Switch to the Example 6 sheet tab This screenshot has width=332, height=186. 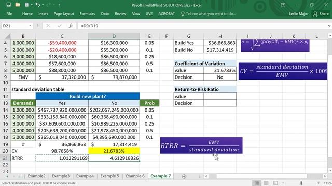click(135, 176)
